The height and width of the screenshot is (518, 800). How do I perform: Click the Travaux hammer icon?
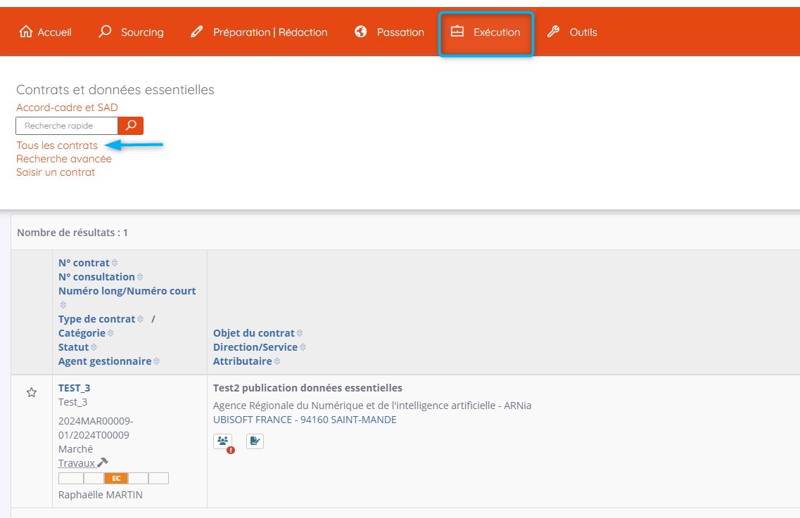[103, 462]
